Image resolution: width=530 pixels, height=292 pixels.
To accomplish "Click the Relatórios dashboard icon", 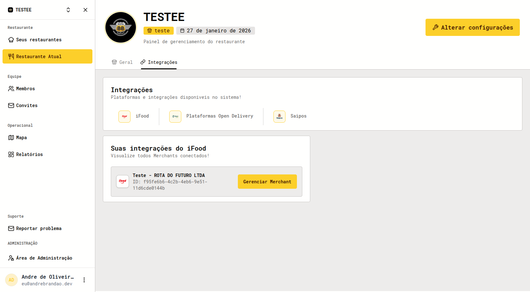I will pyautogui.click(x=11, y=154).
